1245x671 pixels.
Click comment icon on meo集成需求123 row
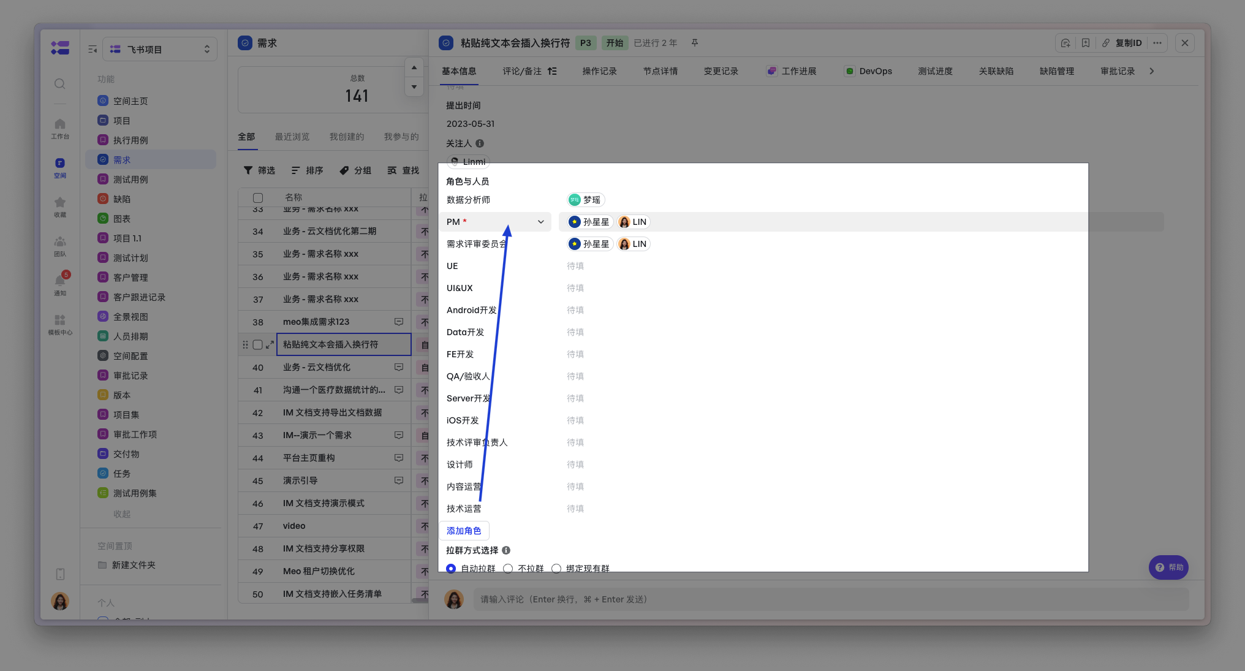(x=399, y=322)
